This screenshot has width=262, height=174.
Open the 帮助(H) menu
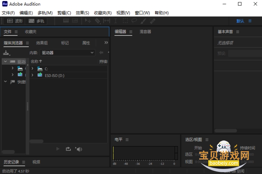pyautogui.click(x=162, y=13)
